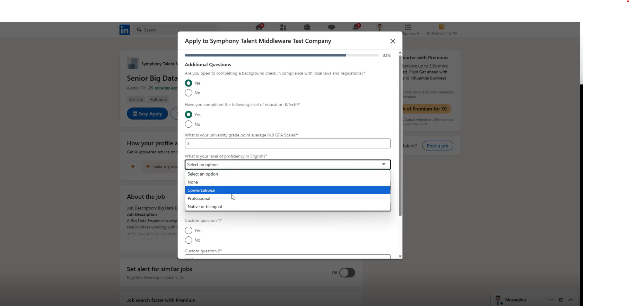The image size is (629, 306).
Task: Open the Messaging speech bubble icon
Action: [x=331, y=27]
